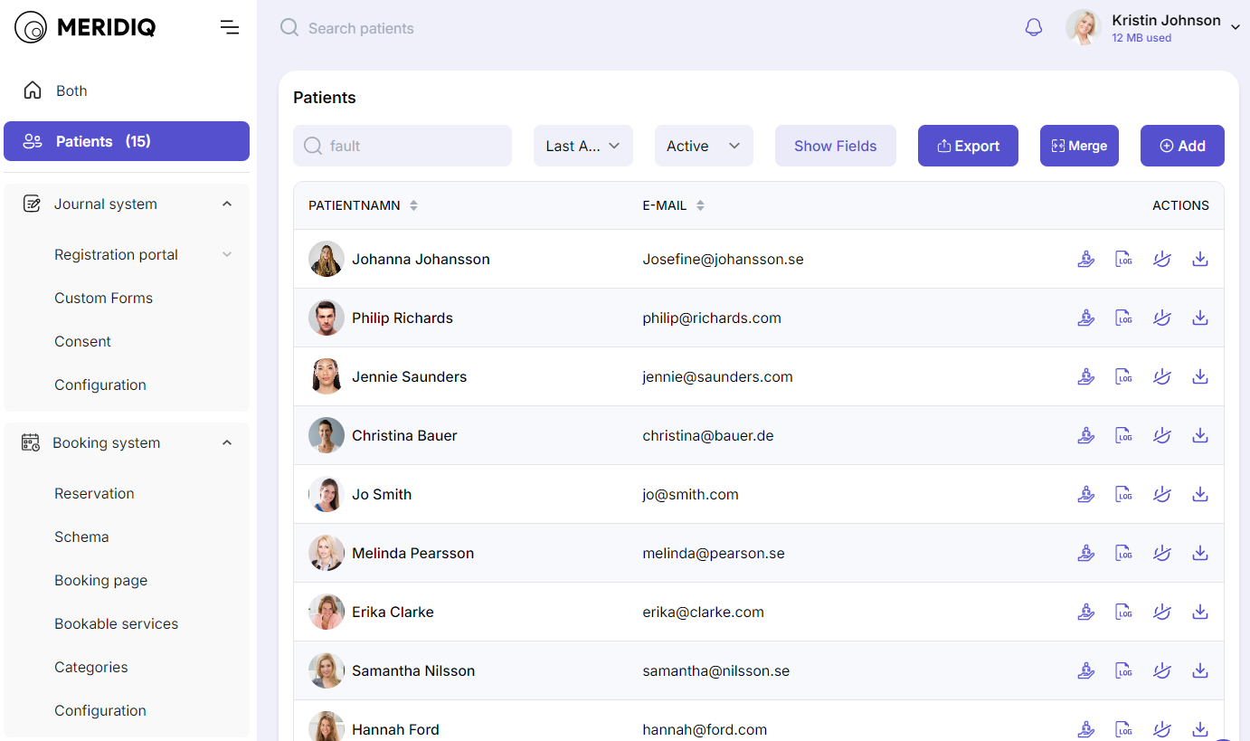Download Philip Richards' record
1250x741 pixels.
tap(1200, 318)
